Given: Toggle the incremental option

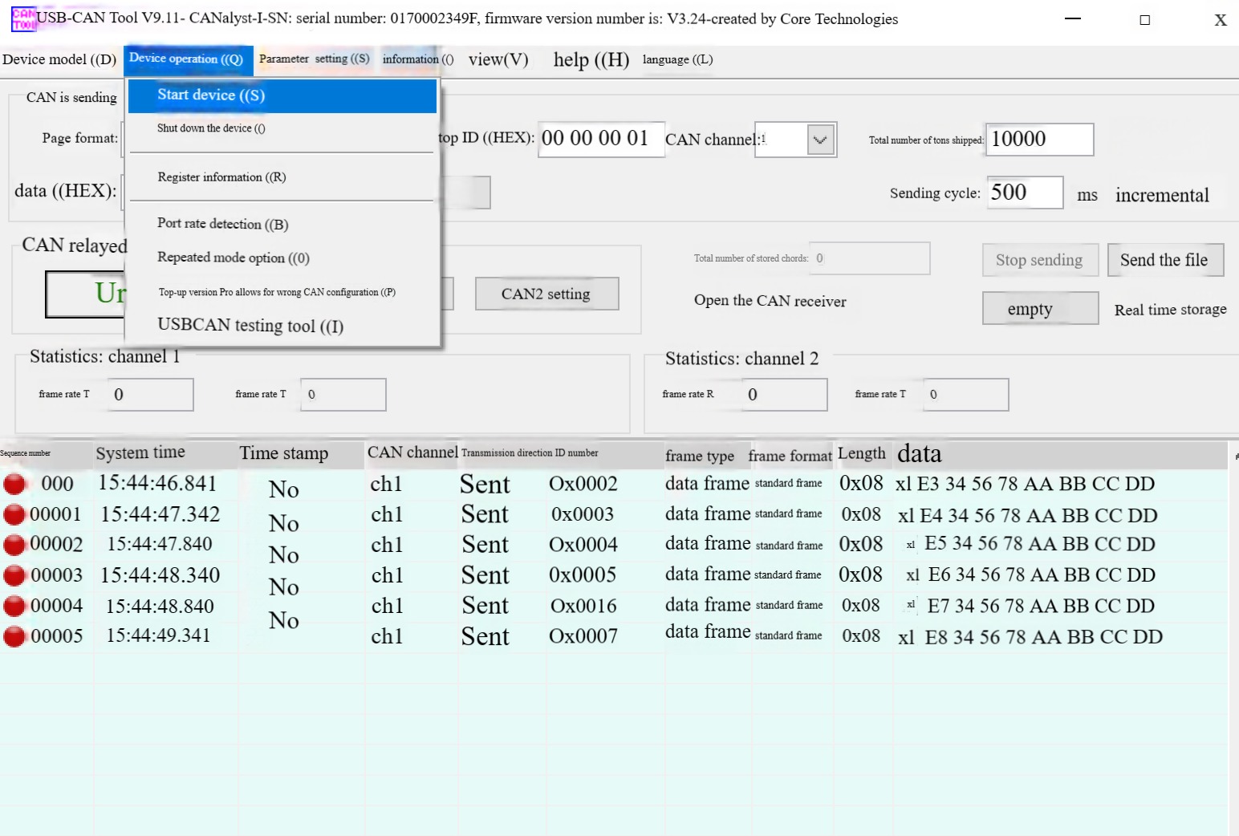Looking at the screenshot, I should pos(1162,195).
